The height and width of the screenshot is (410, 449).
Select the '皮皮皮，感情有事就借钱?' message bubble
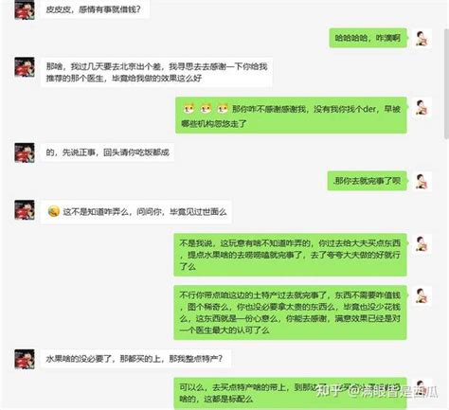[95, 9]
